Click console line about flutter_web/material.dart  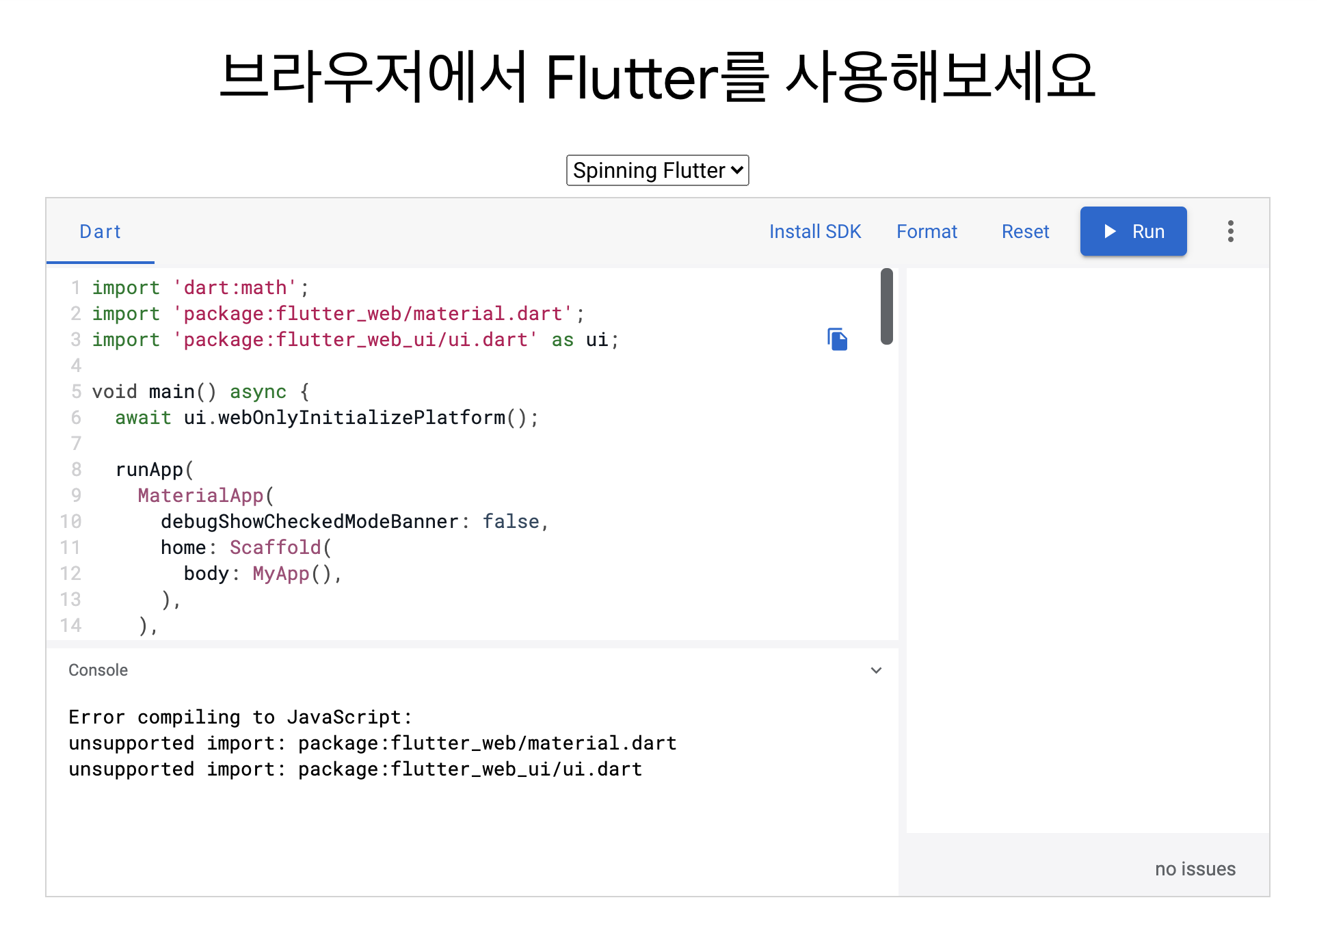point(373,743)
